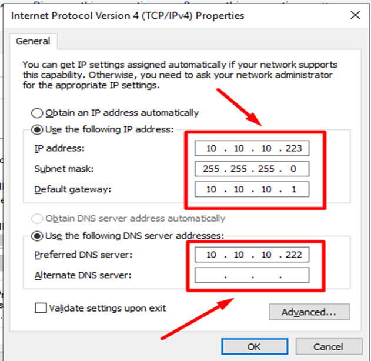Click the first octet of Subnet mask

[x=212, y=169]
